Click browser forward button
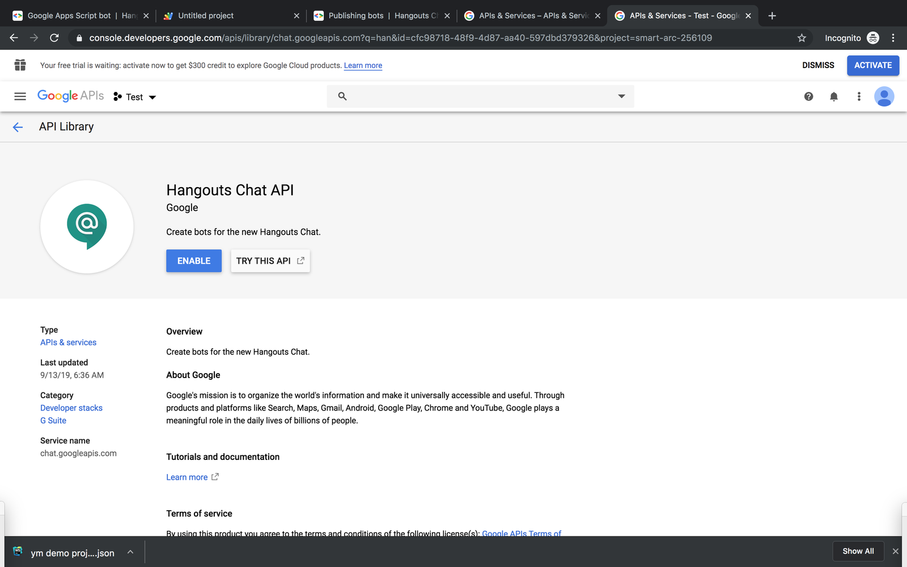This screenshot has height=567, width=907. click(x=34, y=38)
